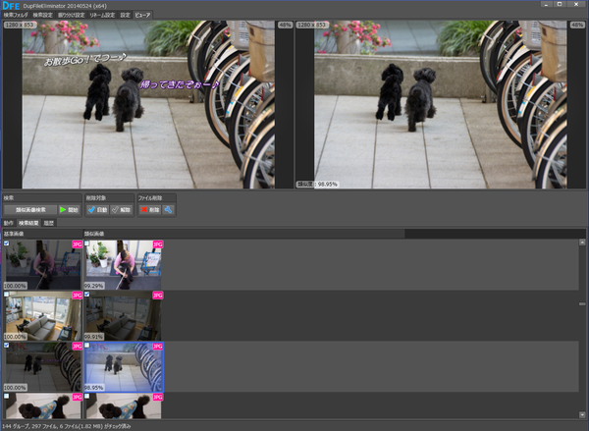589x431 pixels.
Task: Click JPG badge on woman-with-dog base thumbnail
Action: (x=77, y=244)
